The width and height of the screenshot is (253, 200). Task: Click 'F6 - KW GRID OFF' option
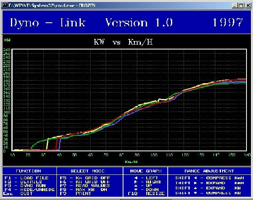pyautogui.click(x=85, y=182)
